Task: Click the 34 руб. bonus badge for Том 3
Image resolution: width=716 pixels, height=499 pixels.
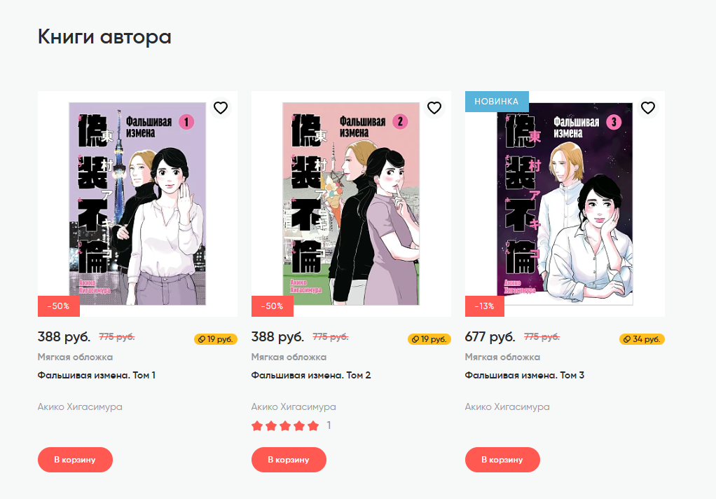Action: pos(642,339)
